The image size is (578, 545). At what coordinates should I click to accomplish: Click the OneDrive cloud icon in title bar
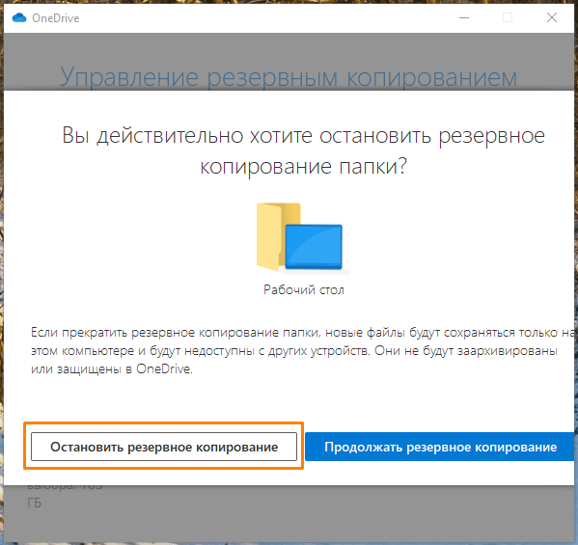19,17
